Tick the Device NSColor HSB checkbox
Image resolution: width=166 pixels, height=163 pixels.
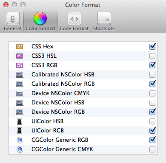coord(152,103)
